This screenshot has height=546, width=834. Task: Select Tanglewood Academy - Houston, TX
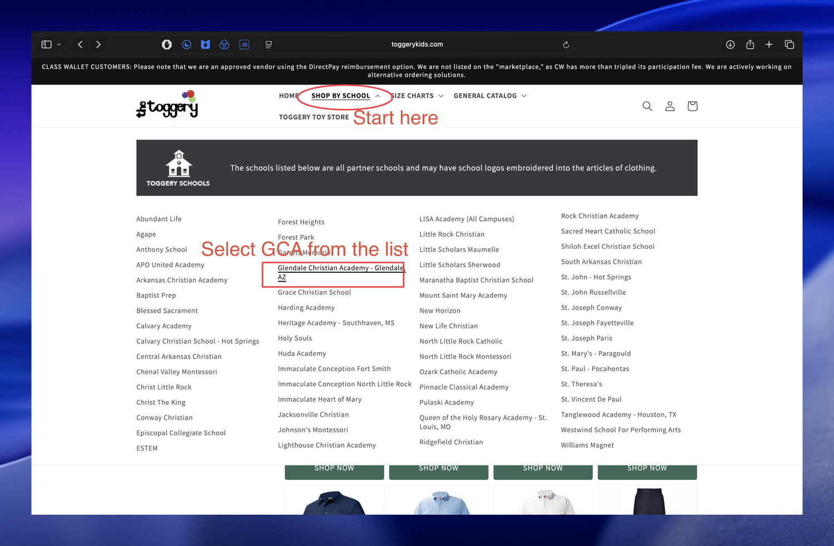(x=619, y=414)
